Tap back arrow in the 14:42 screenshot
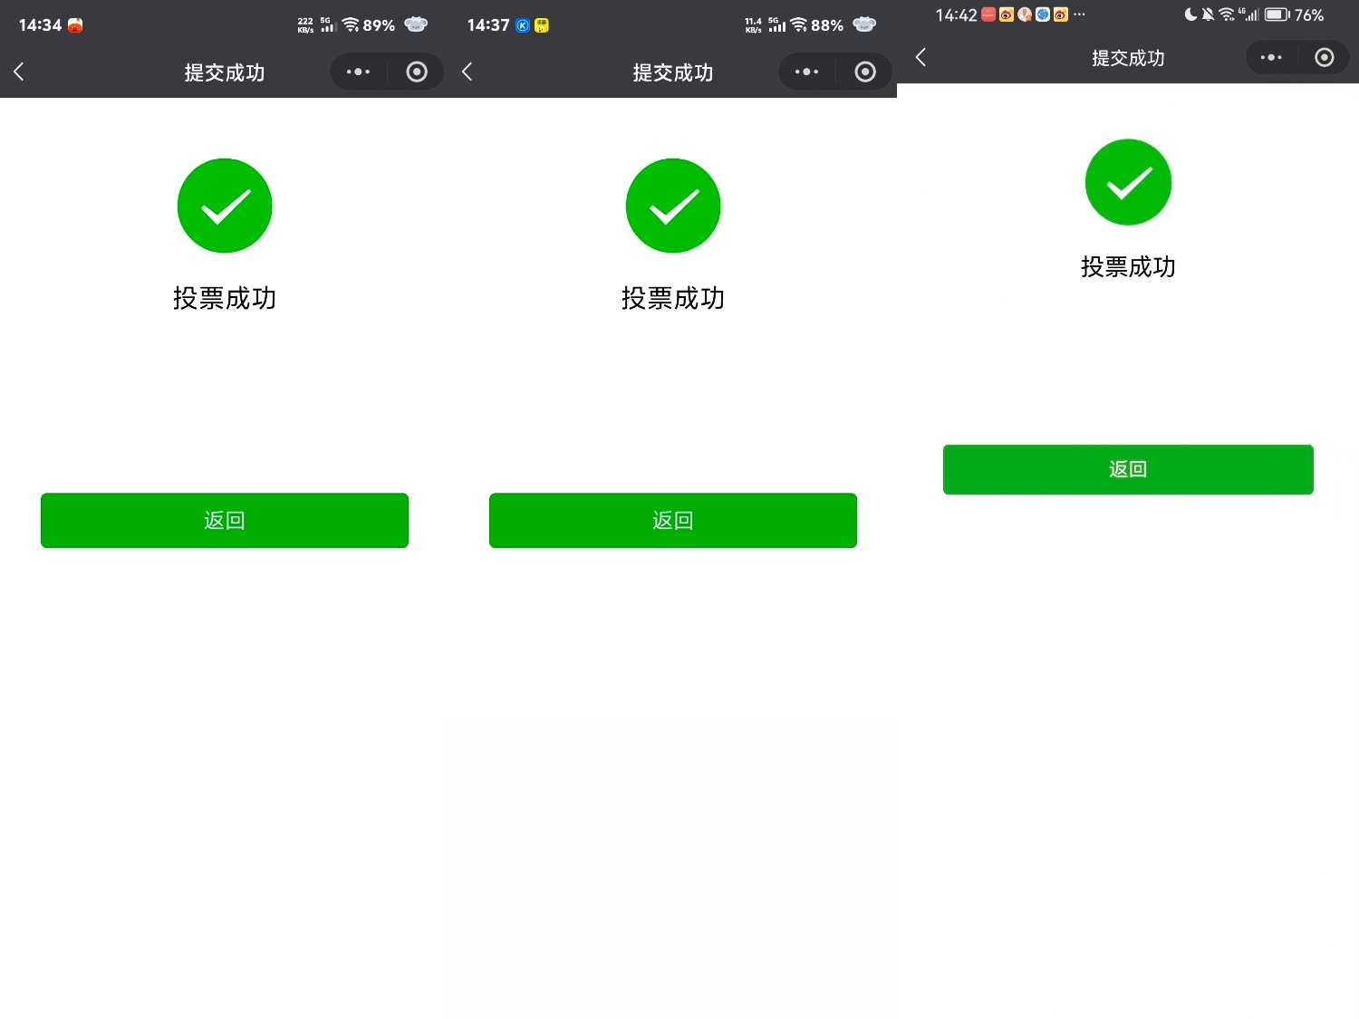1359x1019 pixels. (920, 57)
